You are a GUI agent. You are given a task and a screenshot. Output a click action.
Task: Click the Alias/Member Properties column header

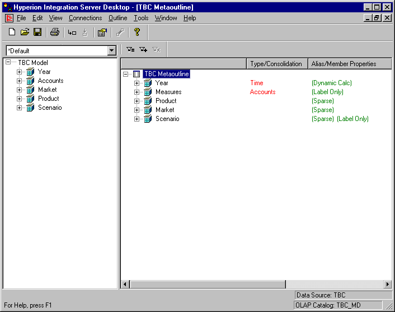(x=350, y=64)
